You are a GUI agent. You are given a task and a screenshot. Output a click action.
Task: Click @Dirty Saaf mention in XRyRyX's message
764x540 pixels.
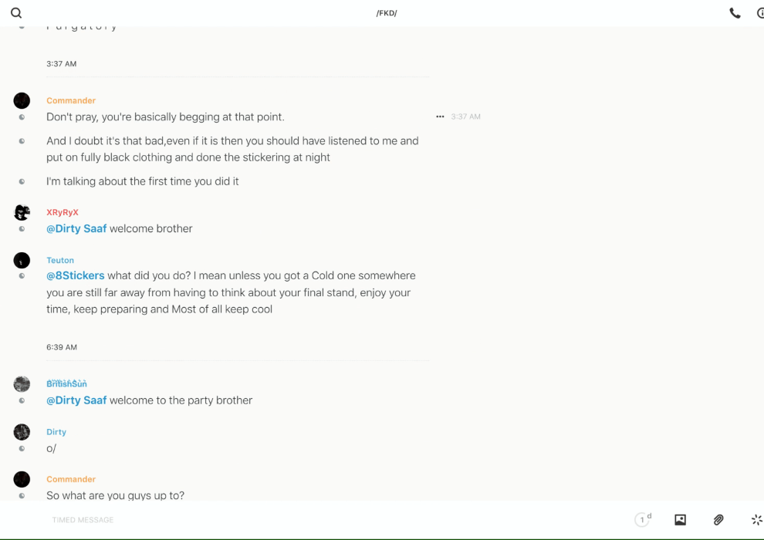coord(76,228)
